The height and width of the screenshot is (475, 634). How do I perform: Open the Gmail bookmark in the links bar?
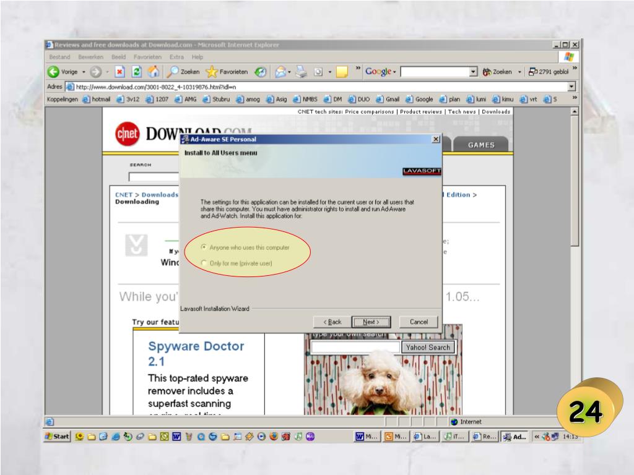[x=388, y=99]
